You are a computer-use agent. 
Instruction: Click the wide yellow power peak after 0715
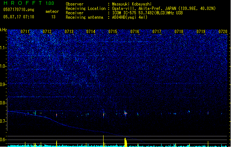click(x=126, y=143)
